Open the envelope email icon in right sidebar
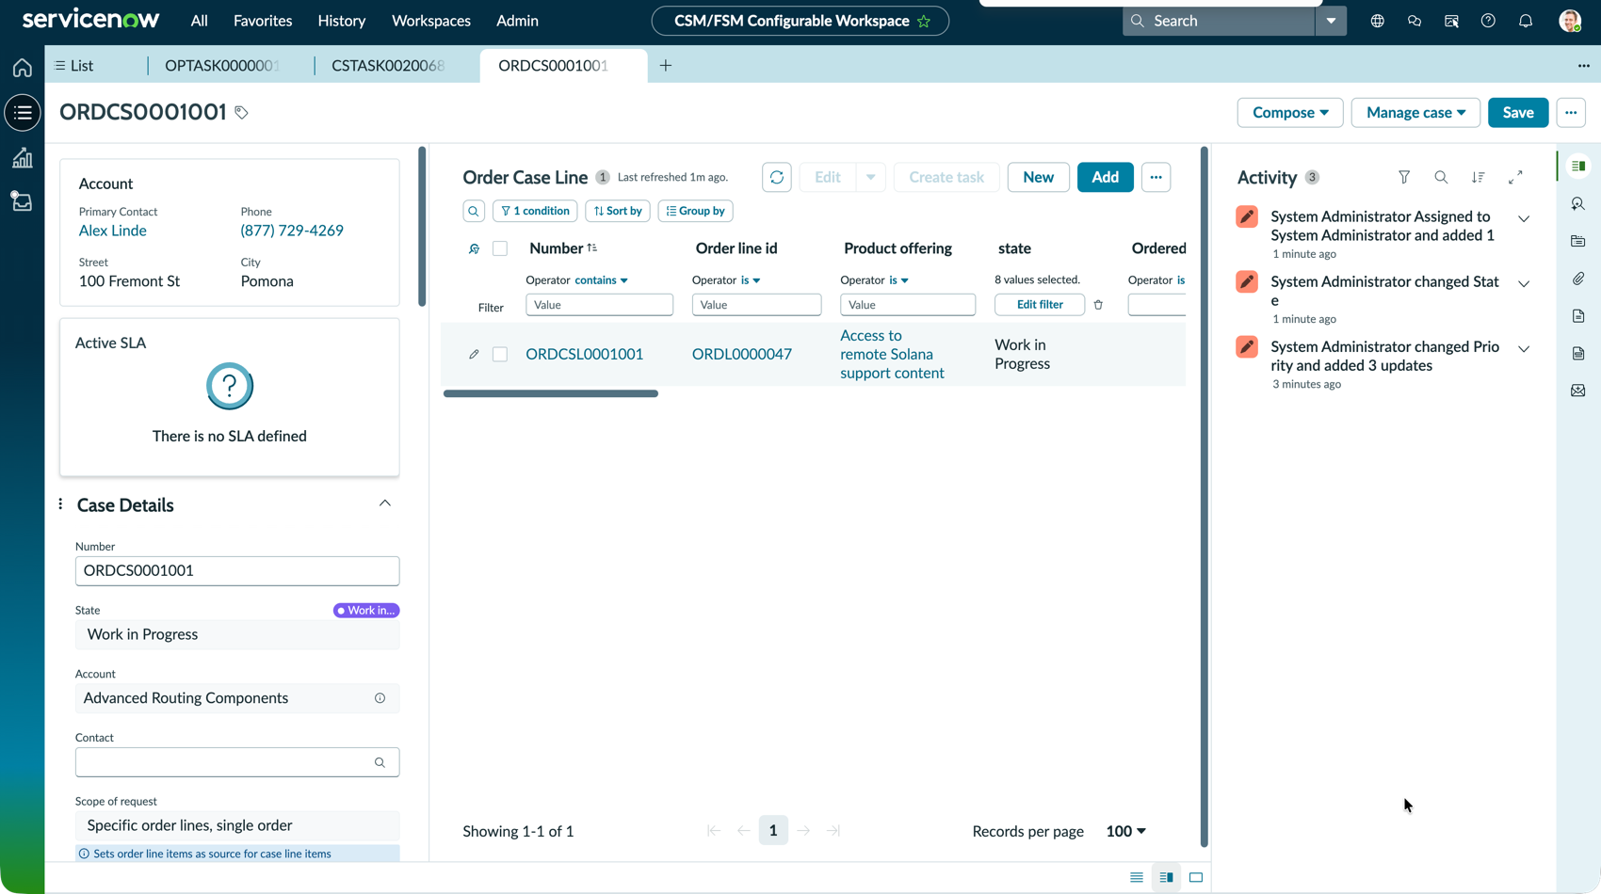 (1578, 391)
